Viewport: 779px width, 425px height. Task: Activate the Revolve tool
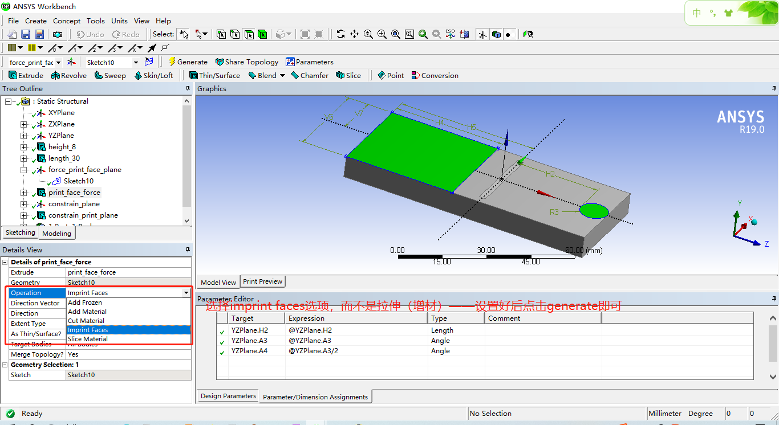(68, 75)
